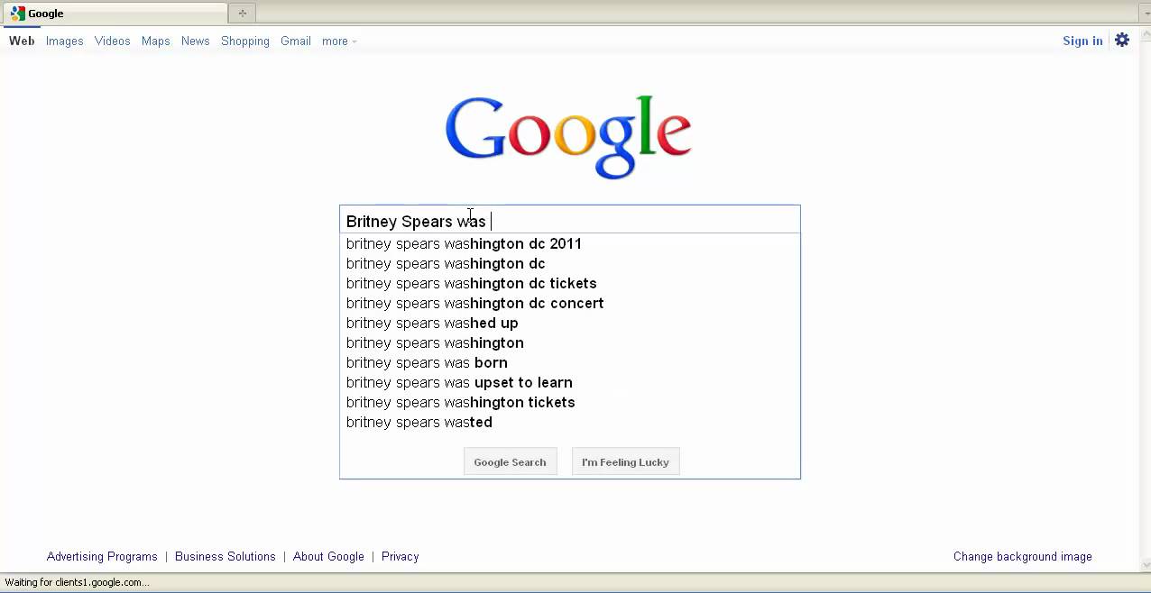This screenshot has height=593, width=1151.
Task: Select "britney spears was upset to learn"
Action: click(459, 382)
